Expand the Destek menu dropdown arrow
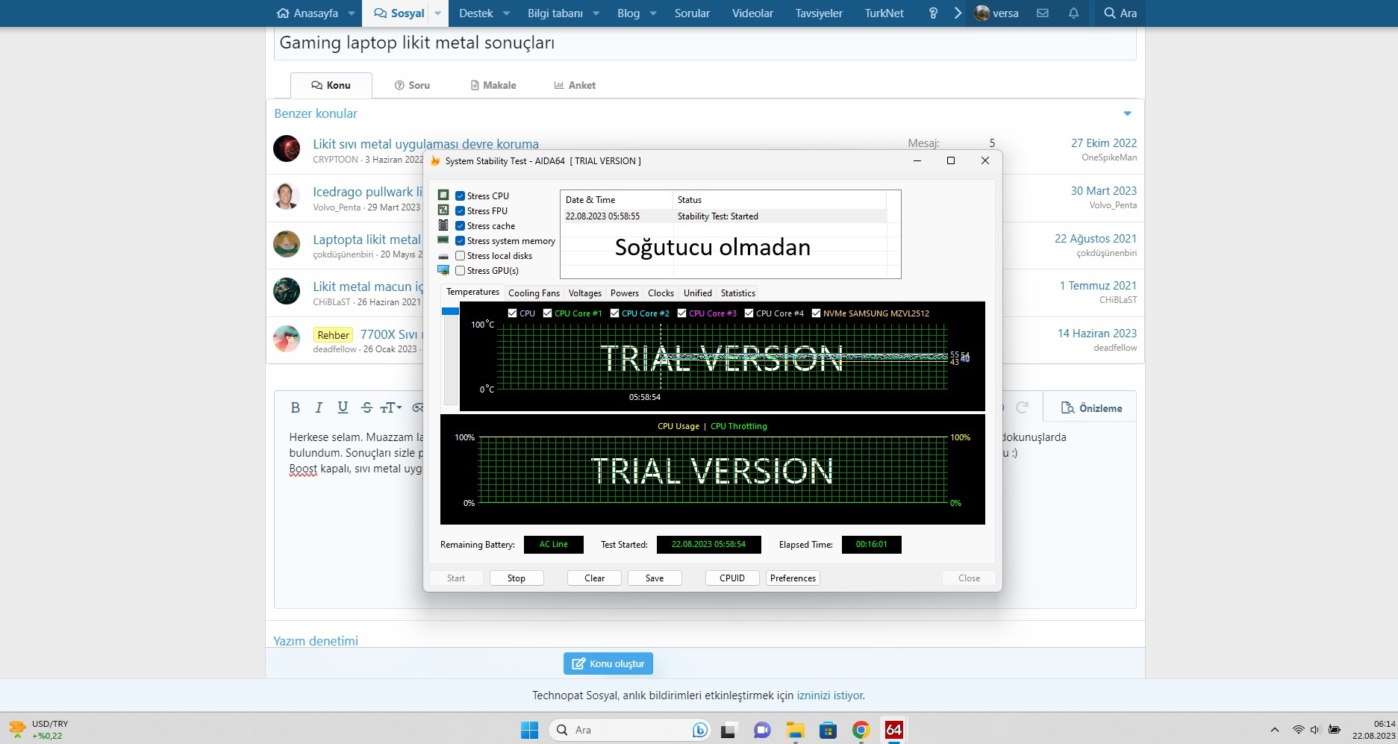1398x744 pixels. tap(507, 13)
